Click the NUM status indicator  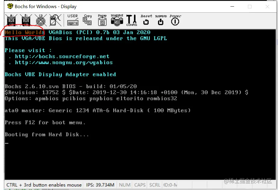(x=125, y=185)
